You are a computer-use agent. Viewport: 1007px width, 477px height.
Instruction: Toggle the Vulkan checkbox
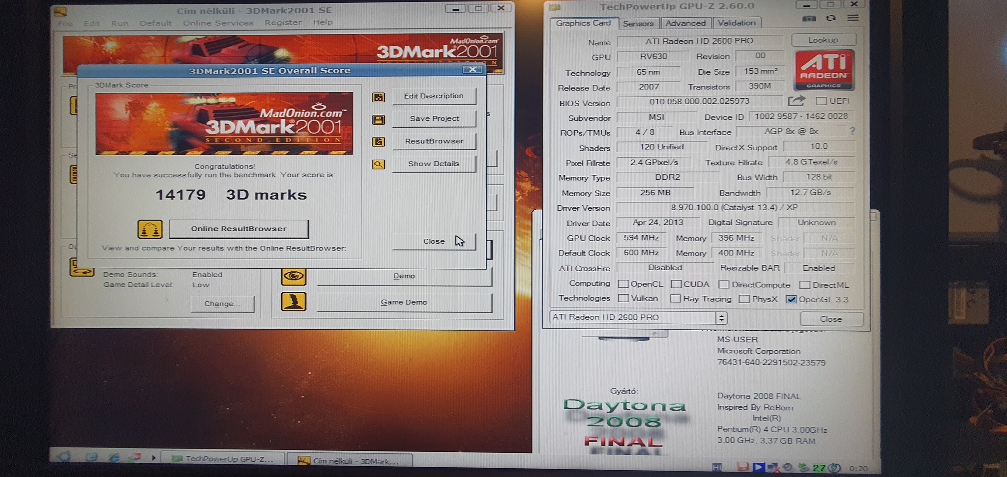click(623, 298)
